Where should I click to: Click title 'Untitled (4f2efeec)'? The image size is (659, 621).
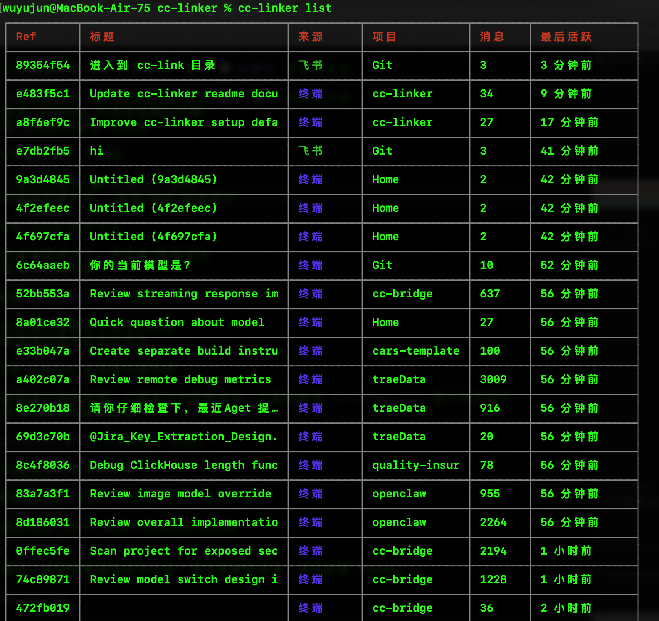[153, 208]
